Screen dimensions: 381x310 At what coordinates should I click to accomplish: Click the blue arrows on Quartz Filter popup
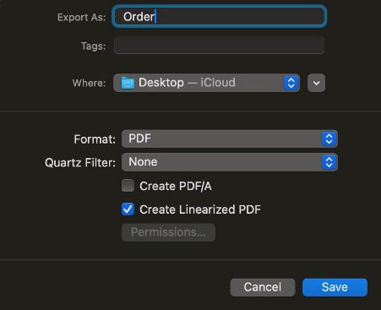click(x=329, y=162)
